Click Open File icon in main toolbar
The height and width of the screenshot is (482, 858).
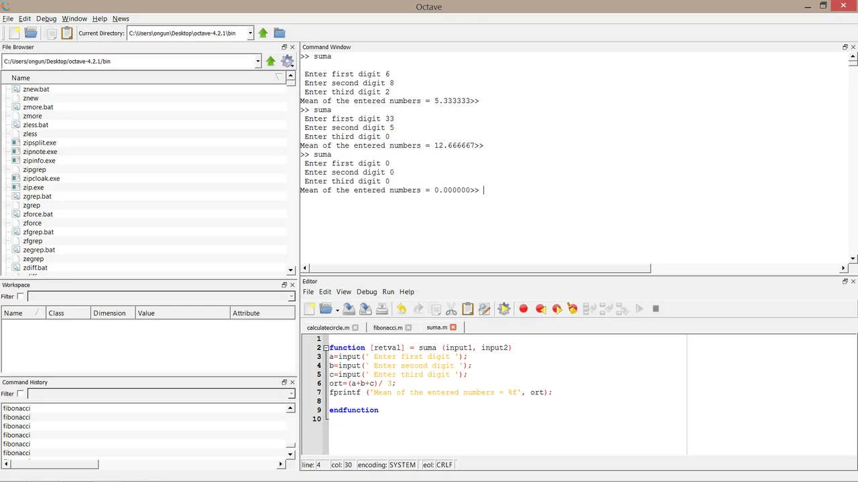(x=31, y=33)
